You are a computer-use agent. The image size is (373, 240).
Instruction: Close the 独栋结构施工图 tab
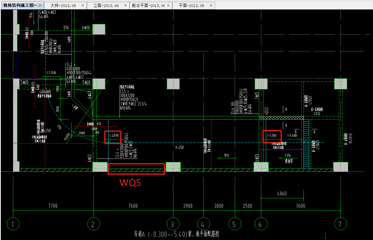[x=40, y=5]
